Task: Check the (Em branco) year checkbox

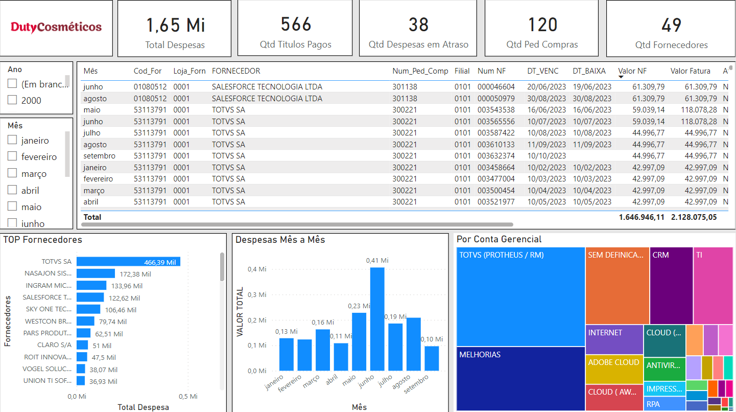Action: coord(12,84)
